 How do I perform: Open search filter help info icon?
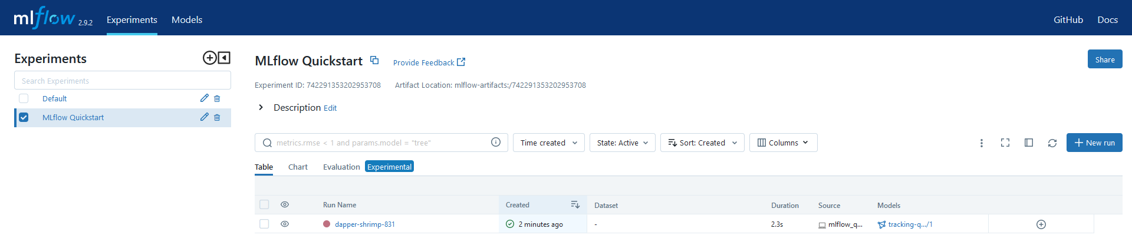coord(496,142)
